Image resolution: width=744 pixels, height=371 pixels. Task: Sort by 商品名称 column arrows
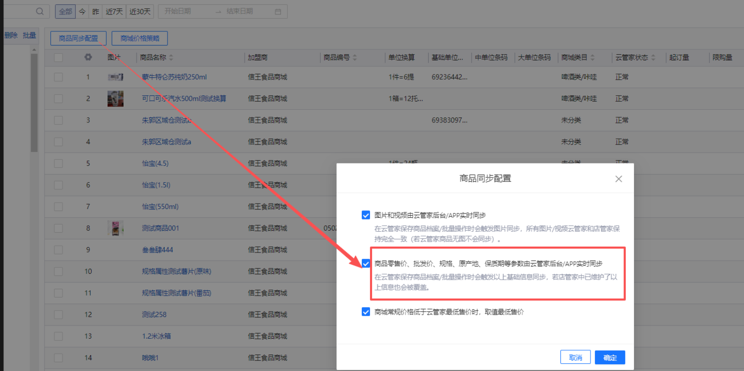coord(171,58)
